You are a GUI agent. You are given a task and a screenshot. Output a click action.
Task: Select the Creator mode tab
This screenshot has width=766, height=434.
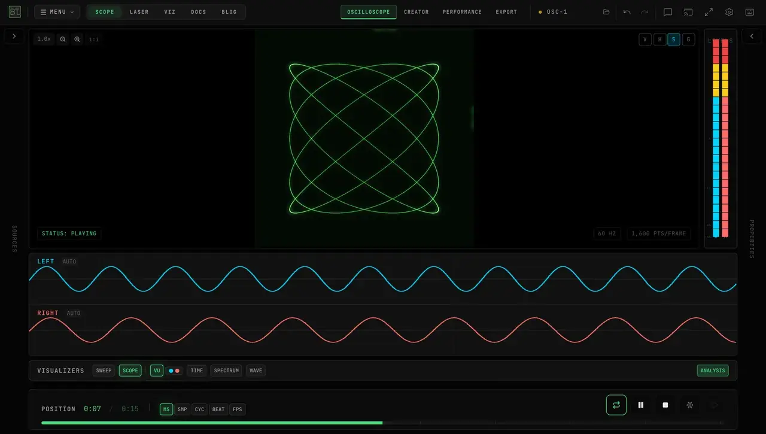(x=417, y=12)
